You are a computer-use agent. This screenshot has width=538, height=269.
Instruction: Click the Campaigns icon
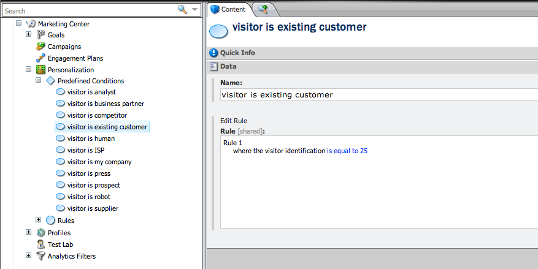(x=41, y=46)
